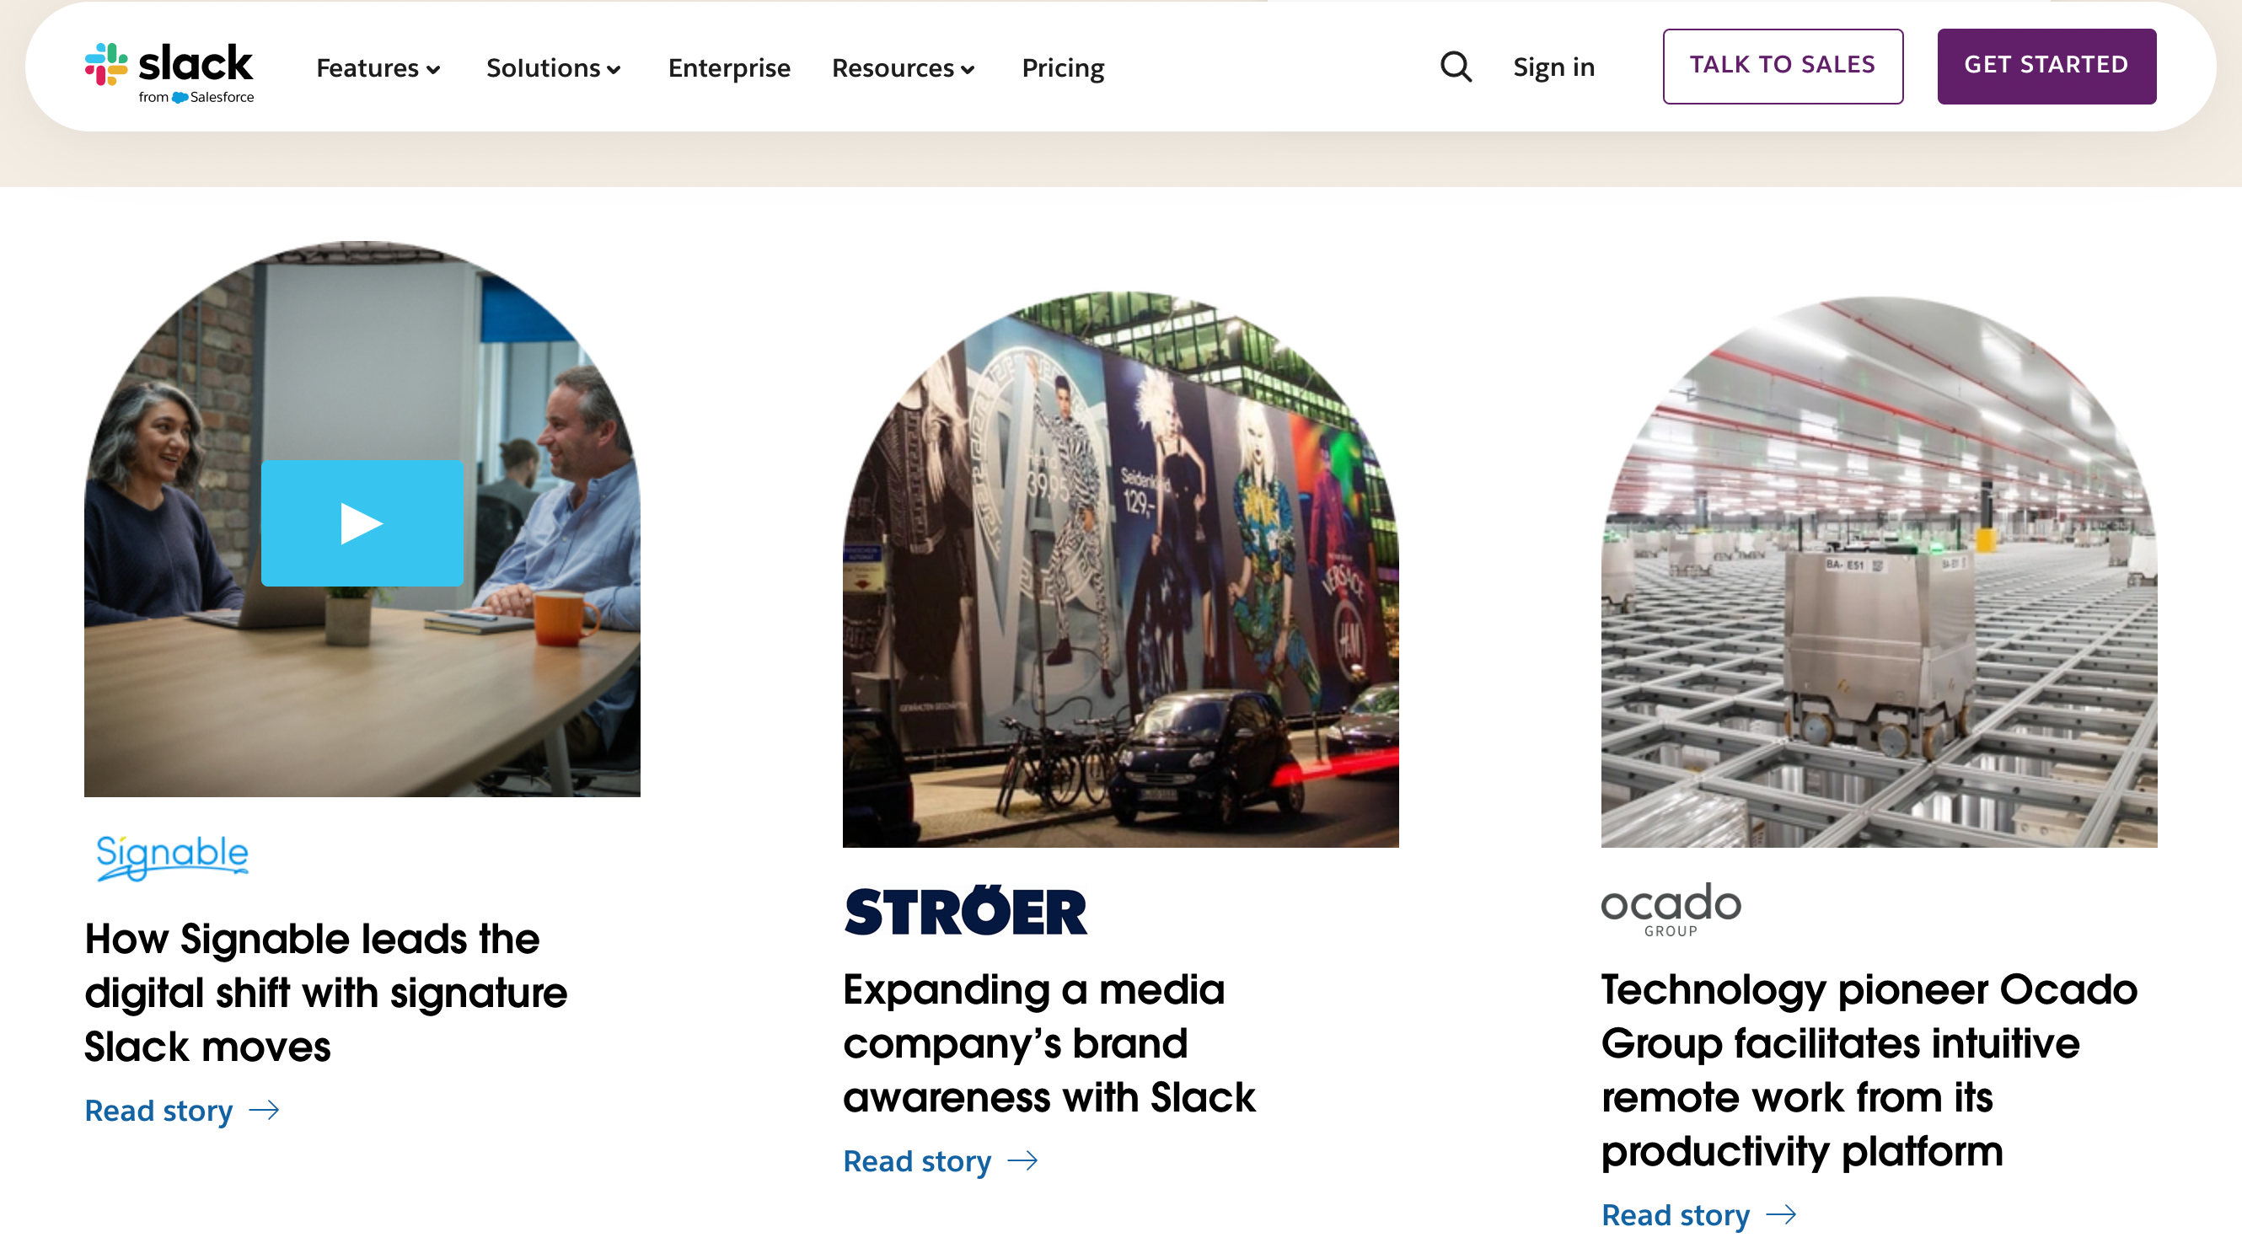Play the Signable video
The height and width of the screenshot is (1259, 2242).
tap(362, 523)
